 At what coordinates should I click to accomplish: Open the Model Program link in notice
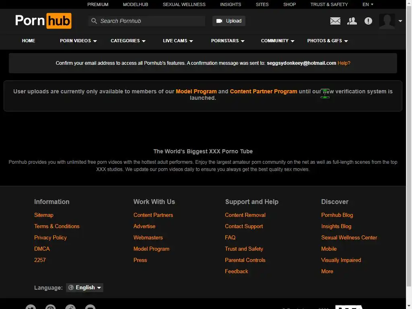pyautogui.click(x=196, y=91)
